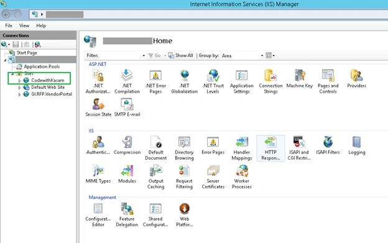
Task: Open Authentication feature under IIS
Action: 98,145
